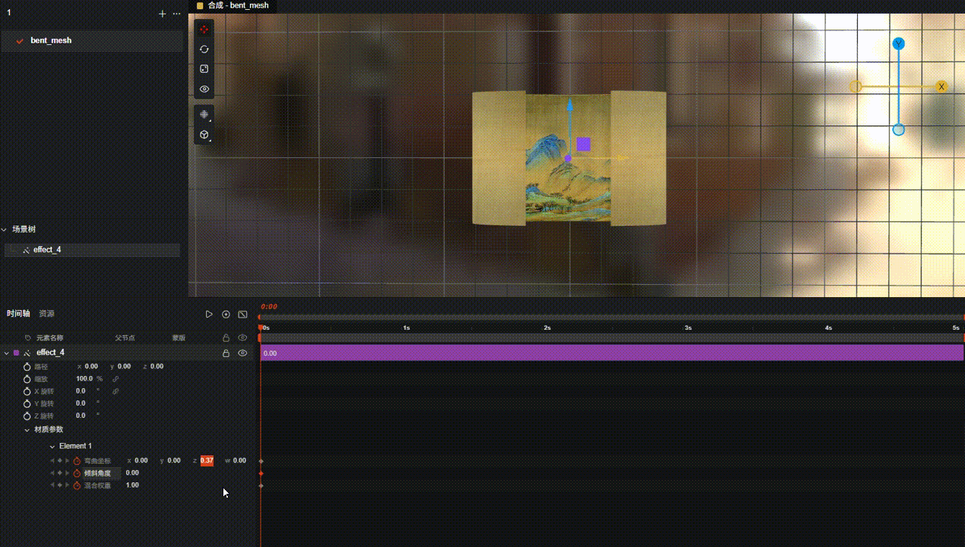This screenshot has width=965, height=547.
Task: Click the 倾斜角度 value 0.00
Action: pyautogui.click(x=132, y=473)
